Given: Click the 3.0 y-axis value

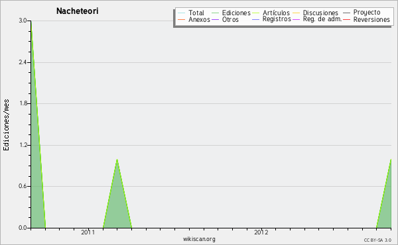Looking at the screenshot, I should pos(23,21).
